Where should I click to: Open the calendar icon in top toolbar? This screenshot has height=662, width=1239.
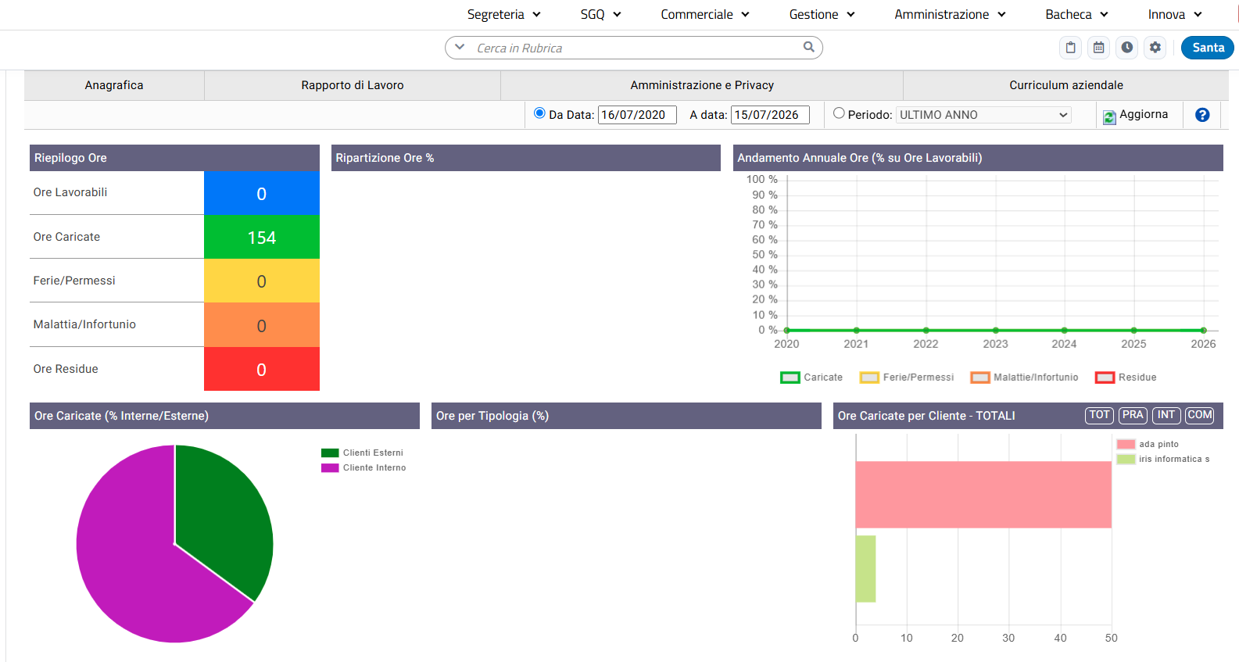[1098, 48]
